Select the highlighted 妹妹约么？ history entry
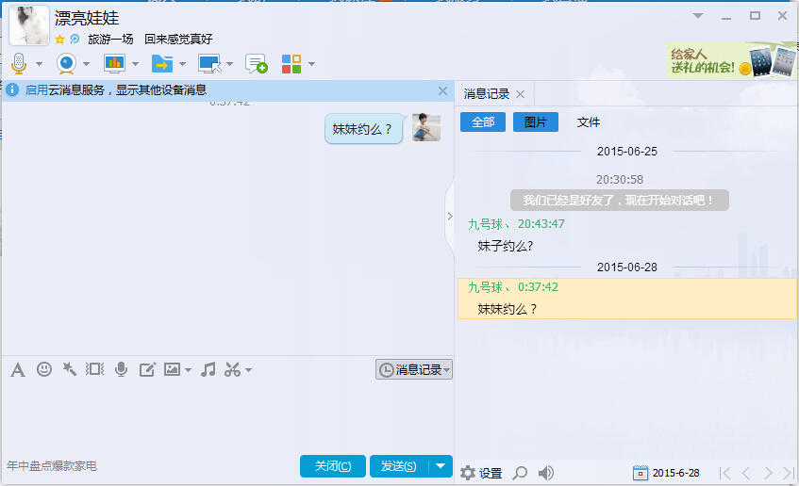799x486 pixels. [x=626, y=299]
